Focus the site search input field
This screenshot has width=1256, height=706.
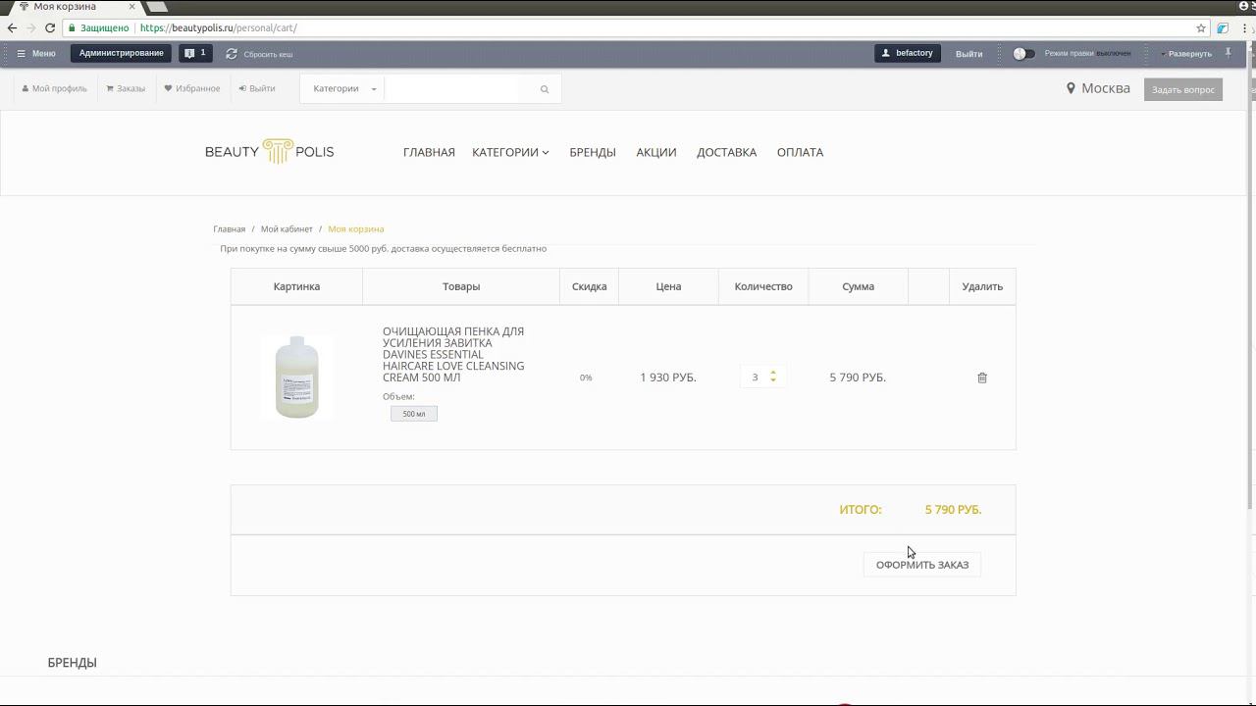(x=457, y=89)
